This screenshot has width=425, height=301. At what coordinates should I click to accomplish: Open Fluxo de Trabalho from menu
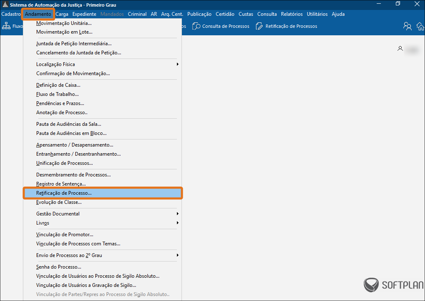click(x=102, y=94)
